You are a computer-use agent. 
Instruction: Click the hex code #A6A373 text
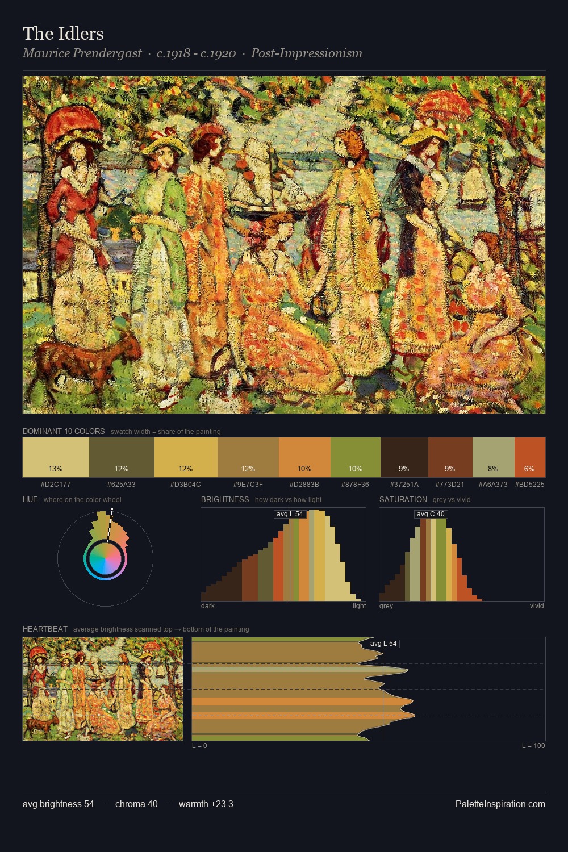[x=494, y=485]
